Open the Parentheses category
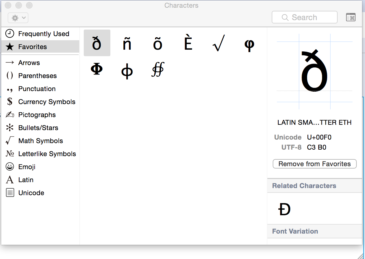Screen dimensions: 365x259 (40, 76)
